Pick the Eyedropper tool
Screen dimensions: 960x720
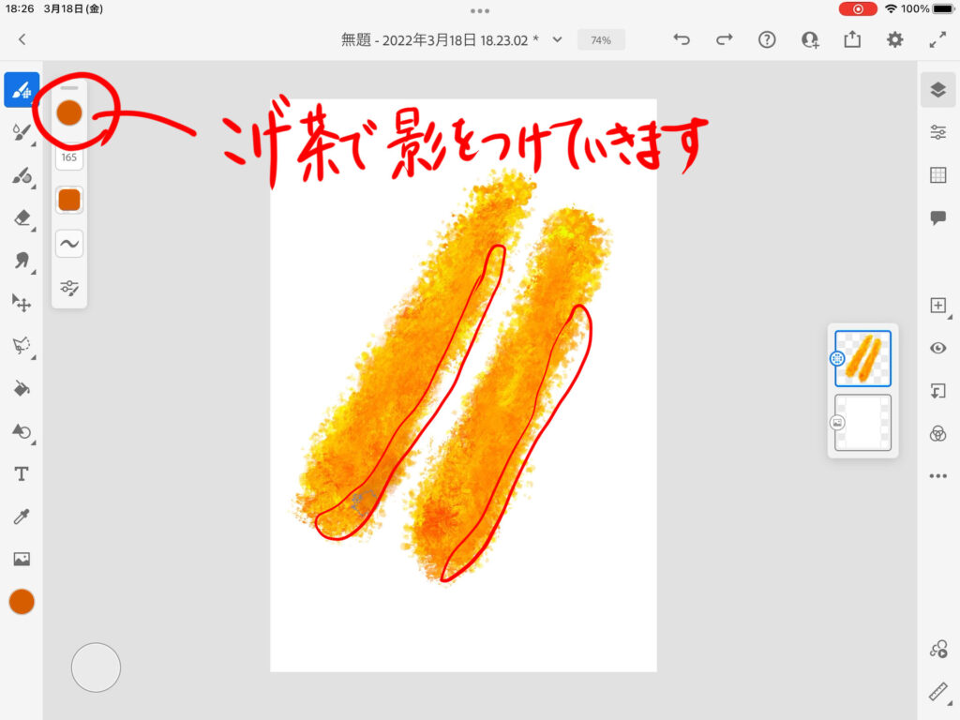pos(22,517)
